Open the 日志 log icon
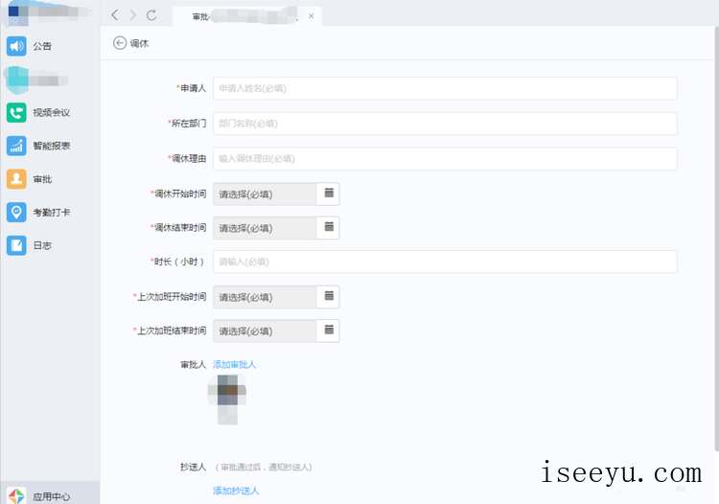The image size is (719, 504). (16, 245)
